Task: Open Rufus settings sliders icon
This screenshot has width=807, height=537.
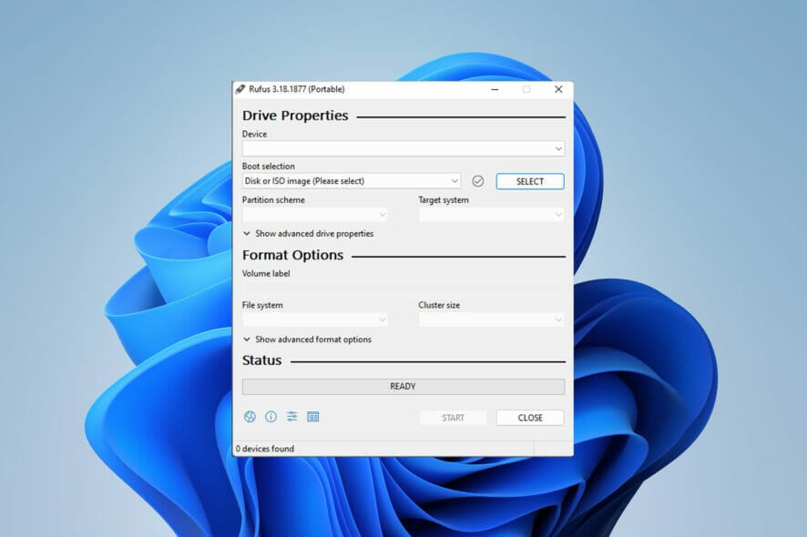Action: pos(291,417)
